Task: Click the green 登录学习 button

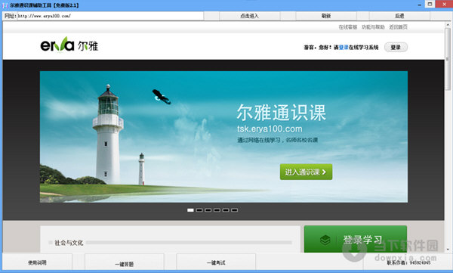Action: 356,239
